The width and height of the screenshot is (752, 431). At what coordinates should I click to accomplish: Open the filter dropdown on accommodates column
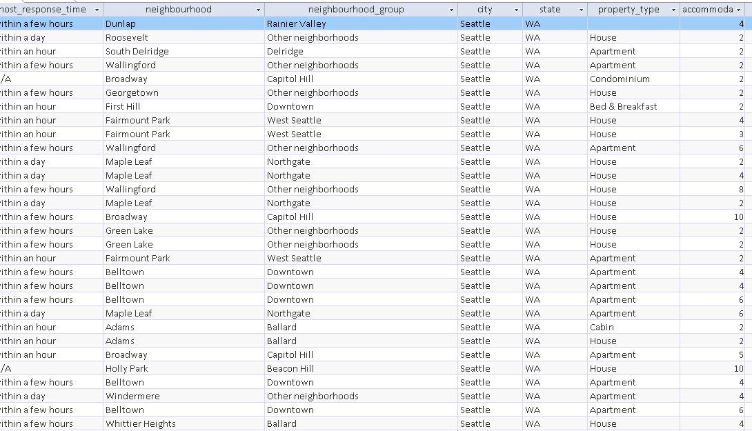pyautogui.click(x=746, y=9)
